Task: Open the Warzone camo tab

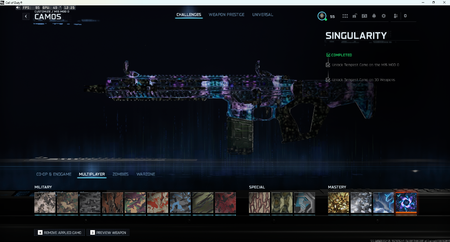Action: click(x=146, y=174)
